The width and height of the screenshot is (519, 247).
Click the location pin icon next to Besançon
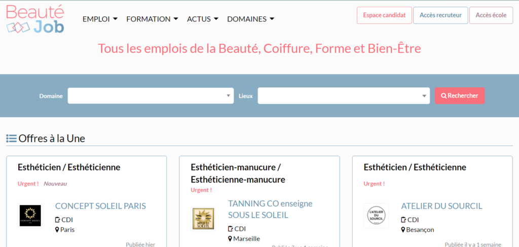click(x=403, y=229)
